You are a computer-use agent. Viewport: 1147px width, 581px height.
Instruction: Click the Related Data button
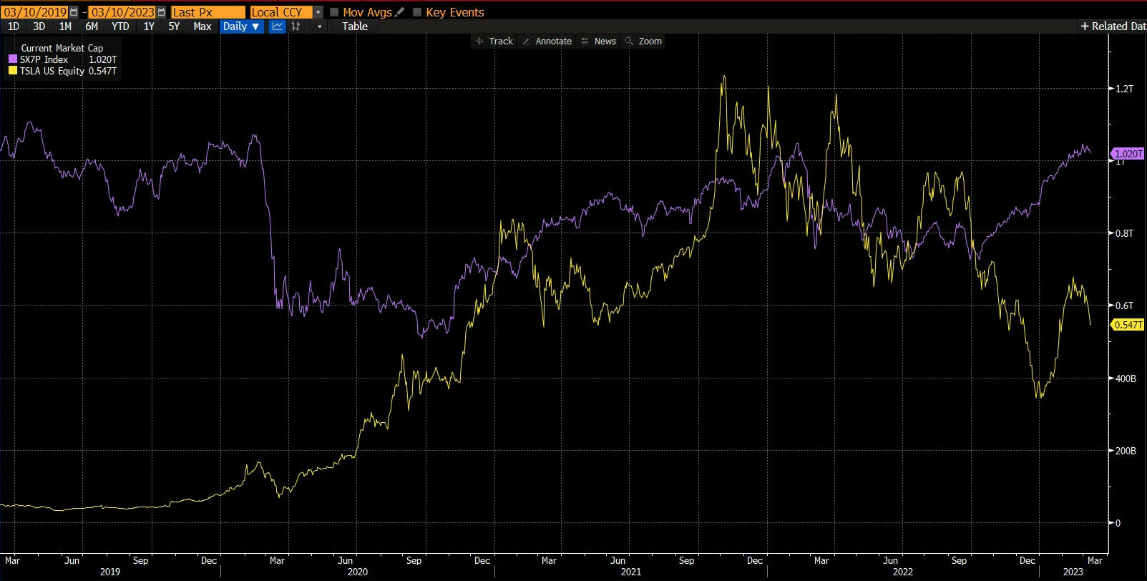click(1113, 26)
